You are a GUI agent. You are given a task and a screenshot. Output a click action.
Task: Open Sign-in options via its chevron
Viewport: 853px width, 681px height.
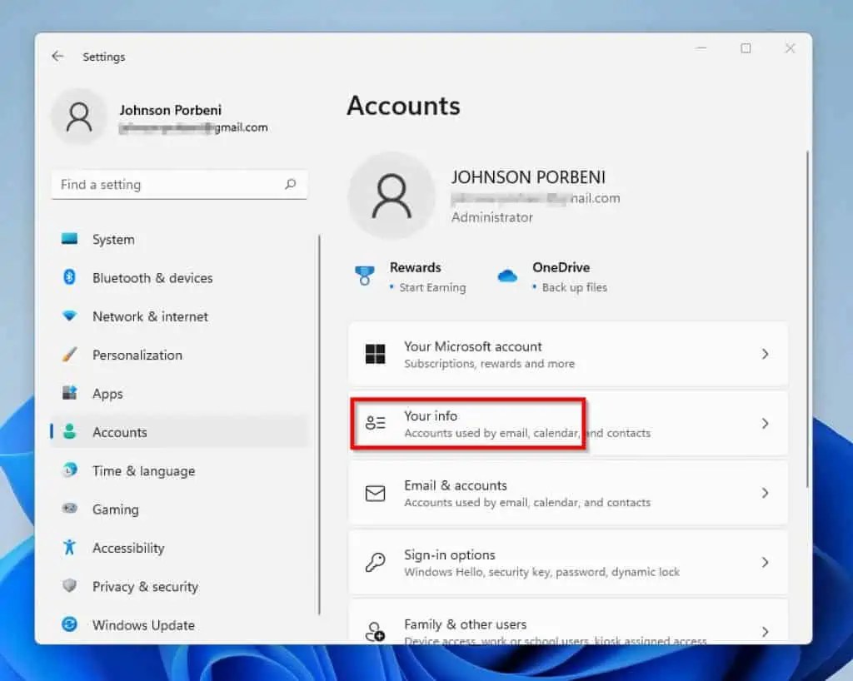point(765,562)
